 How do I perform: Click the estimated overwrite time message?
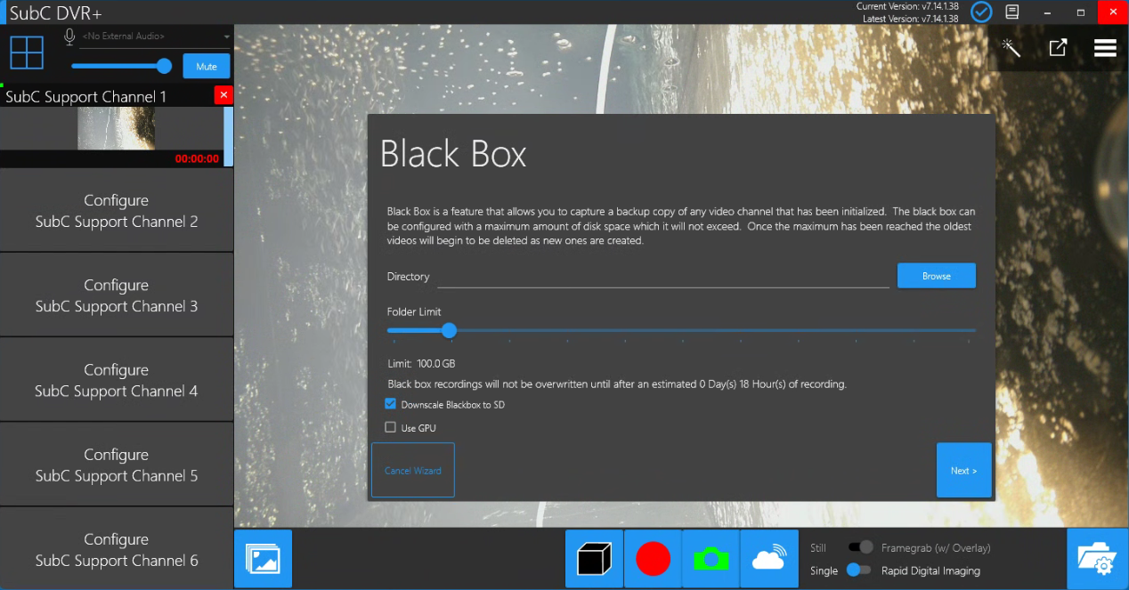[617, 384]
